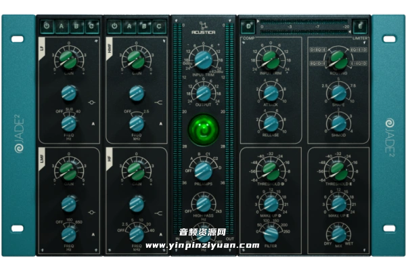Select button C above the LF band
The image size is (406, 271).
[91, 26]
